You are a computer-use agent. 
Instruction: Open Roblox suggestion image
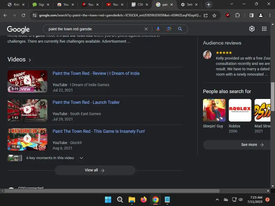(240, 110)
